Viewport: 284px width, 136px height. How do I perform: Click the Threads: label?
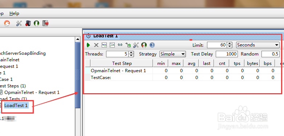(x=94, y=54)
